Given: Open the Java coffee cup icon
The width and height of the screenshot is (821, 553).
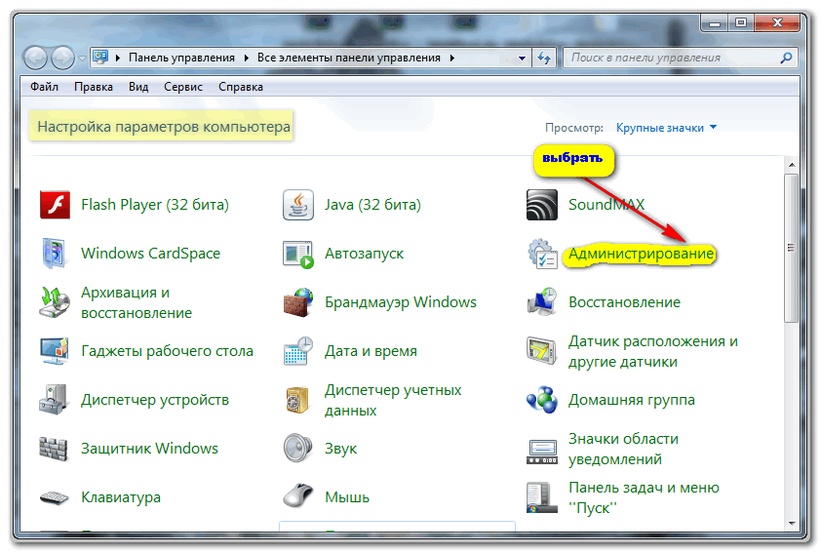Looking at the screenshot, I should [x=298, y=205].
